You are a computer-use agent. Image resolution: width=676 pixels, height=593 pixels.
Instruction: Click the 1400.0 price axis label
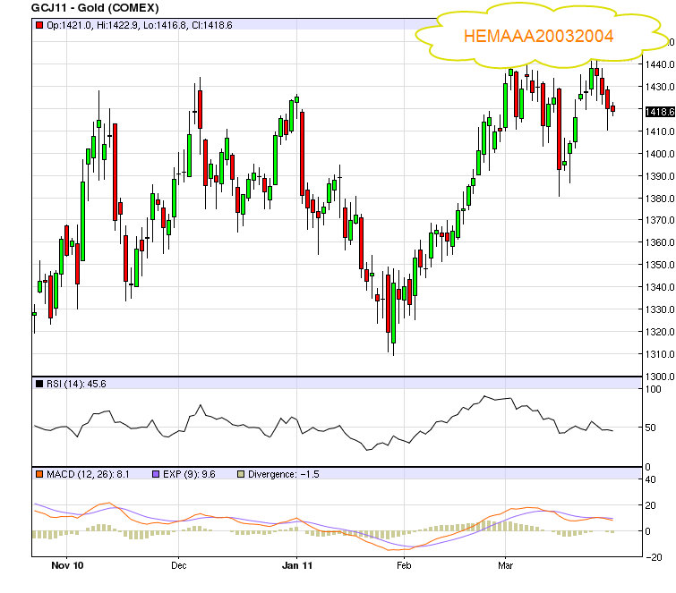coord(660,154)
